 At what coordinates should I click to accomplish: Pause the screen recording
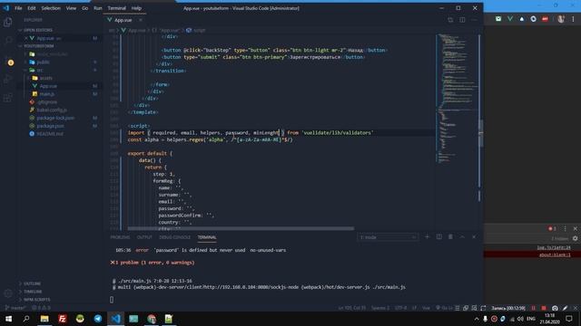tap(533, 308)
